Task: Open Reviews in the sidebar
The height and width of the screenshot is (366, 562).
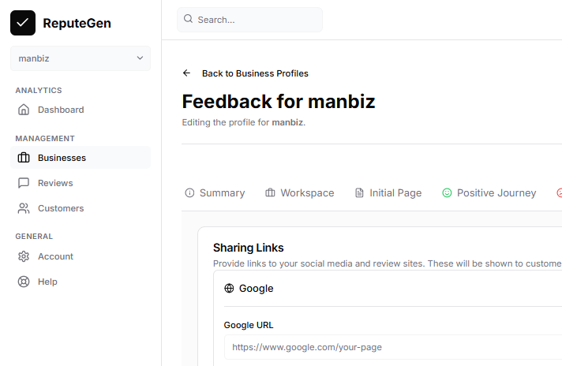Action: tap(55, 183)
